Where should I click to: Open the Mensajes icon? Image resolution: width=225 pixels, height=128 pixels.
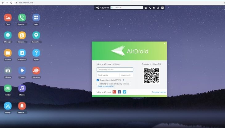coord(8,35)
